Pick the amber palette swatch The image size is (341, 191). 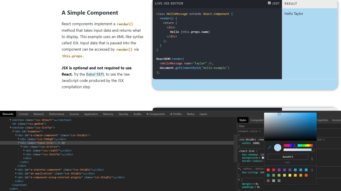[x=295, y=175]
